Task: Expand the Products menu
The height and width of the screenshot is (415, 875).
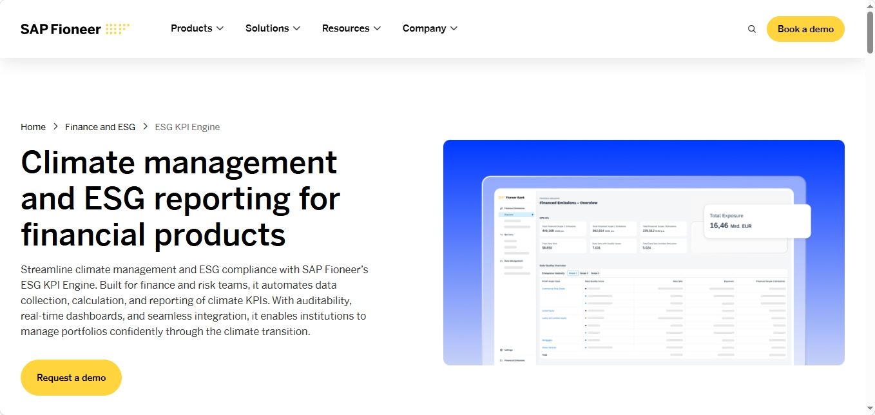Action: click(197, 28)
